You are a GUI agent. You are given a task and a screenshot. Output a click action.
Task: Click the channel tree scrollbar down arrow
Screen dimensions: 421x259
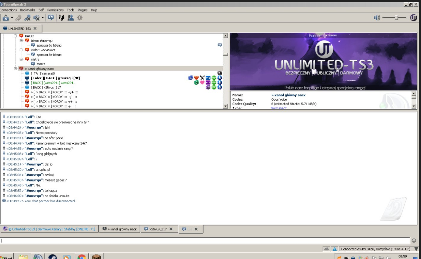(x=226, y=106)
